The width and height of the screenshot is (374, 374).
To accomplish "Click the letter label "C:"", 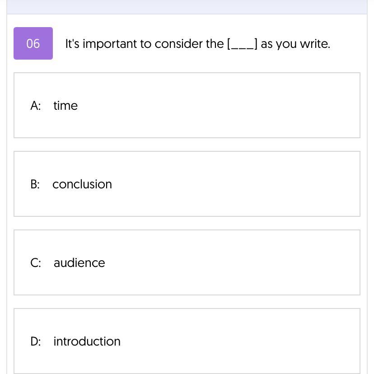I will click(36, 263).
